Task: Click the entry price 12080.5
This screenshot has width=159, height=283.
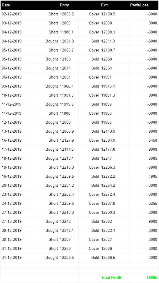Action: point(67,14)
